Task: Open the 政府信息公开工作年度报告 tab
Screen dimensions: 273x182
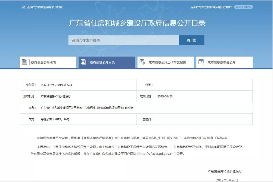Action: [166, 62]
